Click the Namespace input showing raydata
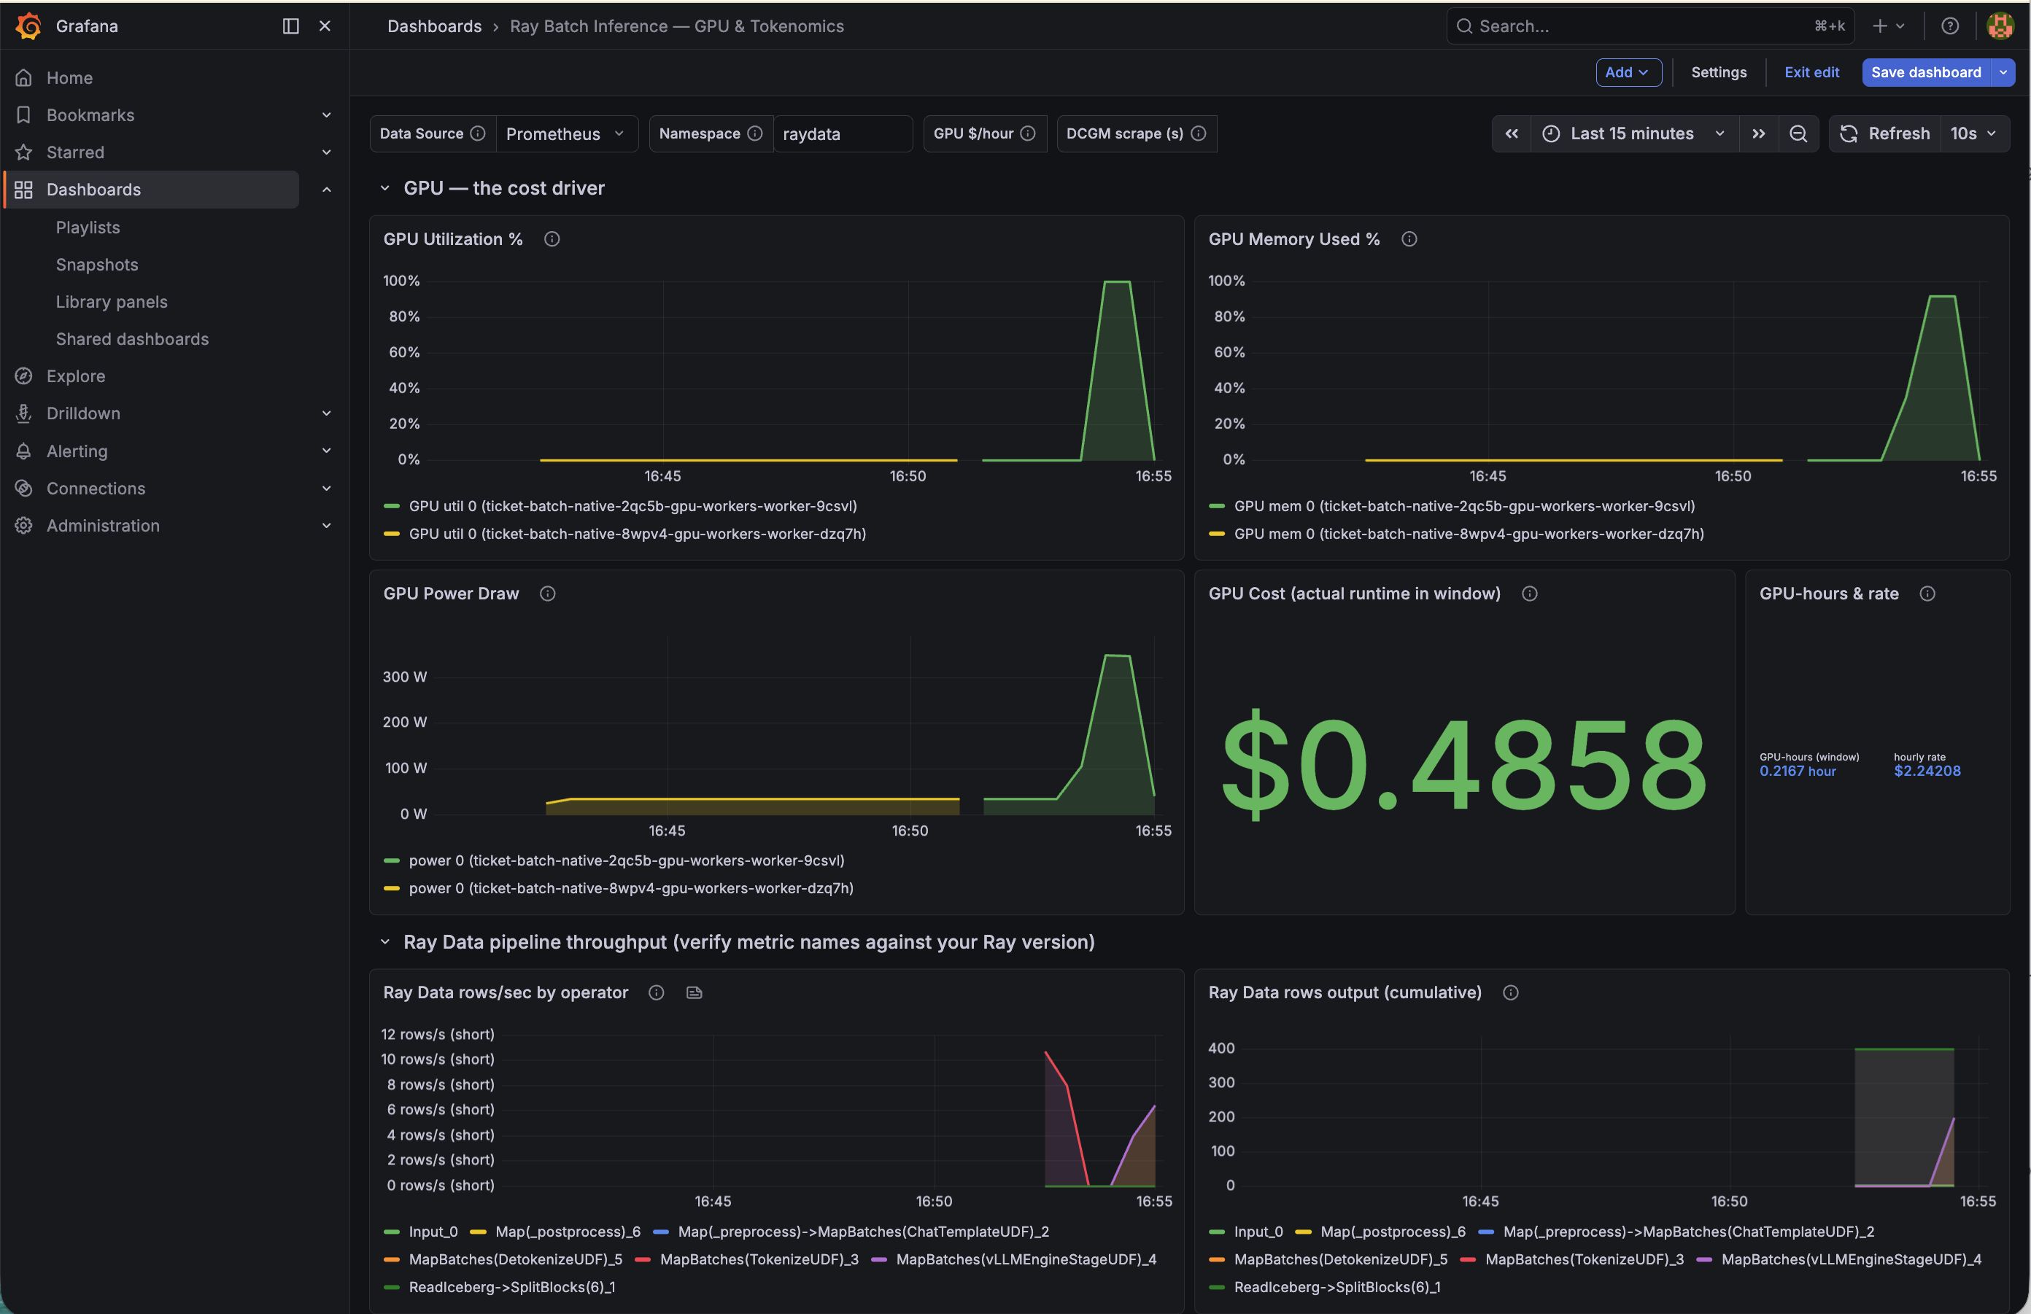2031x1314 pixels. coord(843,134)
